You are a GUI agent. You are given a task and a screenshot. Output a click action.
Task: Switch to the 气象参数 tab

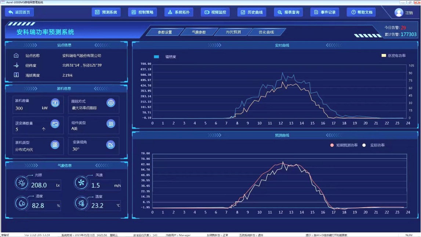(x=199, y=32)
